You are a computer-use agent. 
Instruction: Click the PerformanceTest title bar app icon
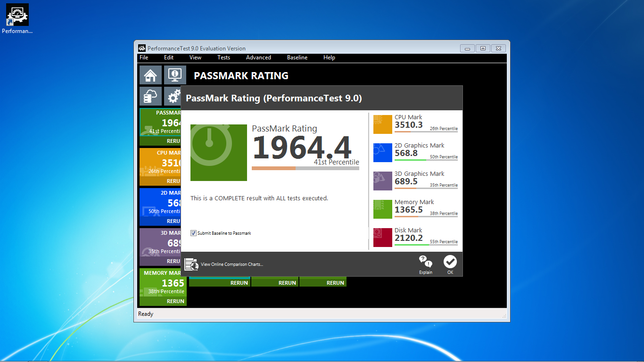(142, 48)
